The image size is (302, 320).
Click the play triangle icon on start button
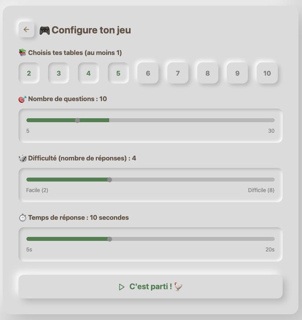[122, 287]
